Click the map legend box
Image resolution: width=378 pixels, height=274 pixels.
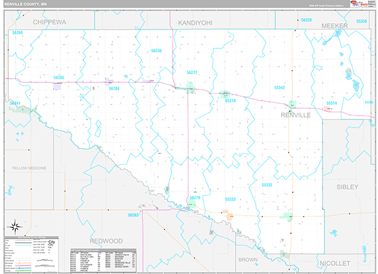click(31, 255)
